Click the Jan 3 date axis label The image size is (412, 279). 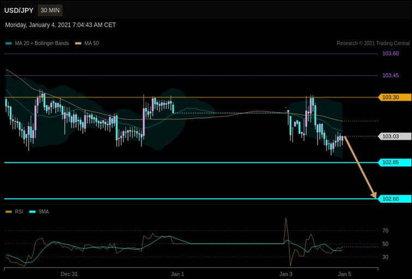[x=286, y=274]
